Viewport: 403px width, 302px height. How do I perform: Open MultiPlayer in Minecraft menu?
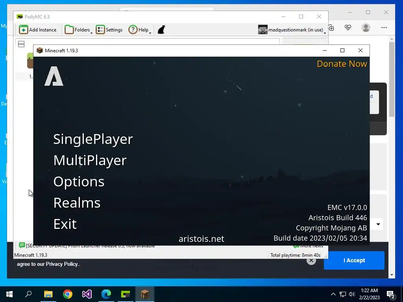pos(90,160)
